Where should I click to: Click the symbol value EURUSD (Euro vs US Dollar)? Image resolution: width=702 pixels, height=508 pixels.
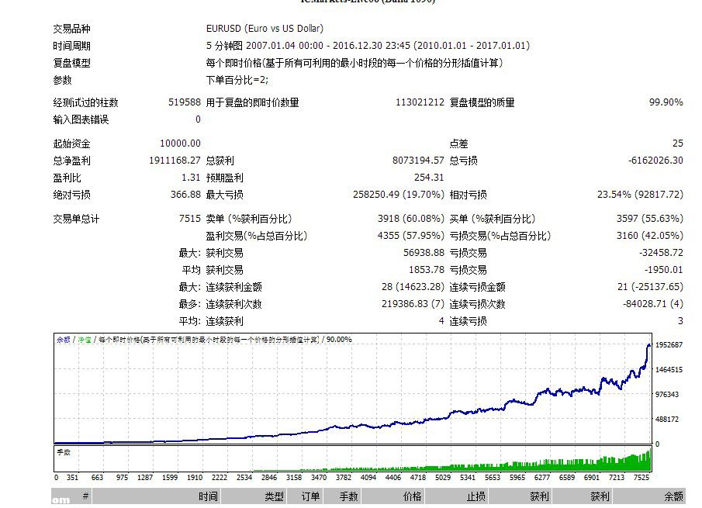pos(265,29)
